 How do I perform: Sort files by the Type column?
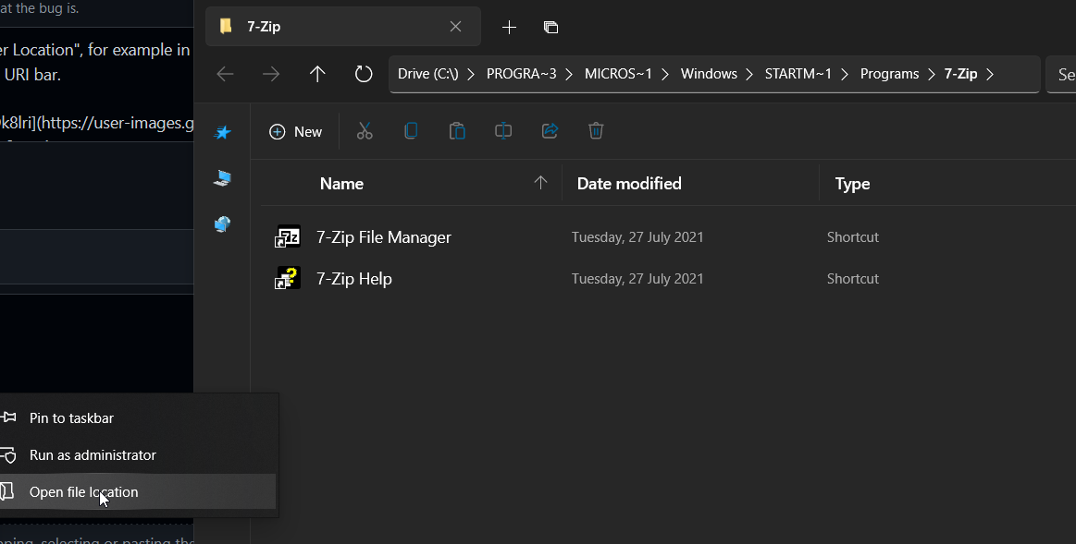pyautogui.click(x=852, y=184)
